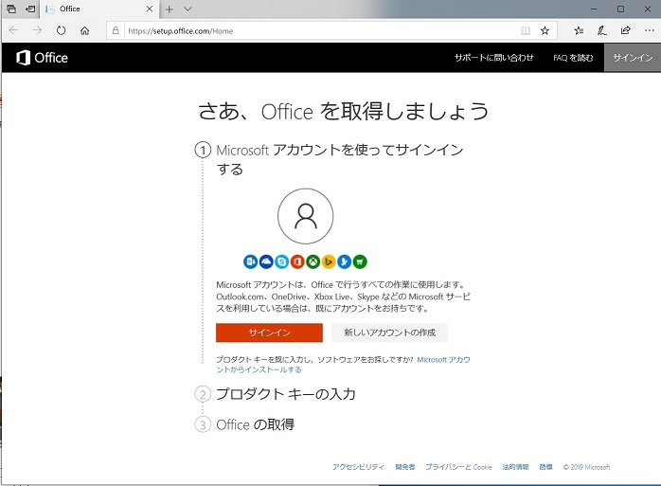Viewport: 661px width, 486px height.
Task: Open reading view book icon
Action: 526,30
